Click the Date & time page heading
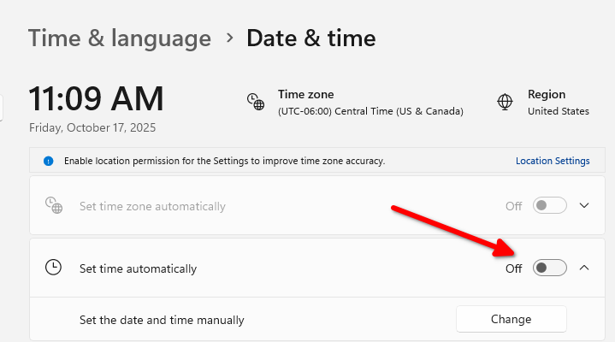 (310, 38)
